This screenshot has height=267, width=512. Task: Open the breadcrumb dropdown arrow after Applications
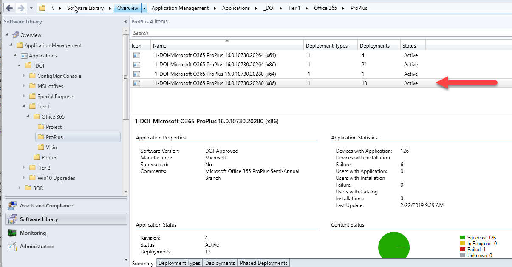[256, 8]
